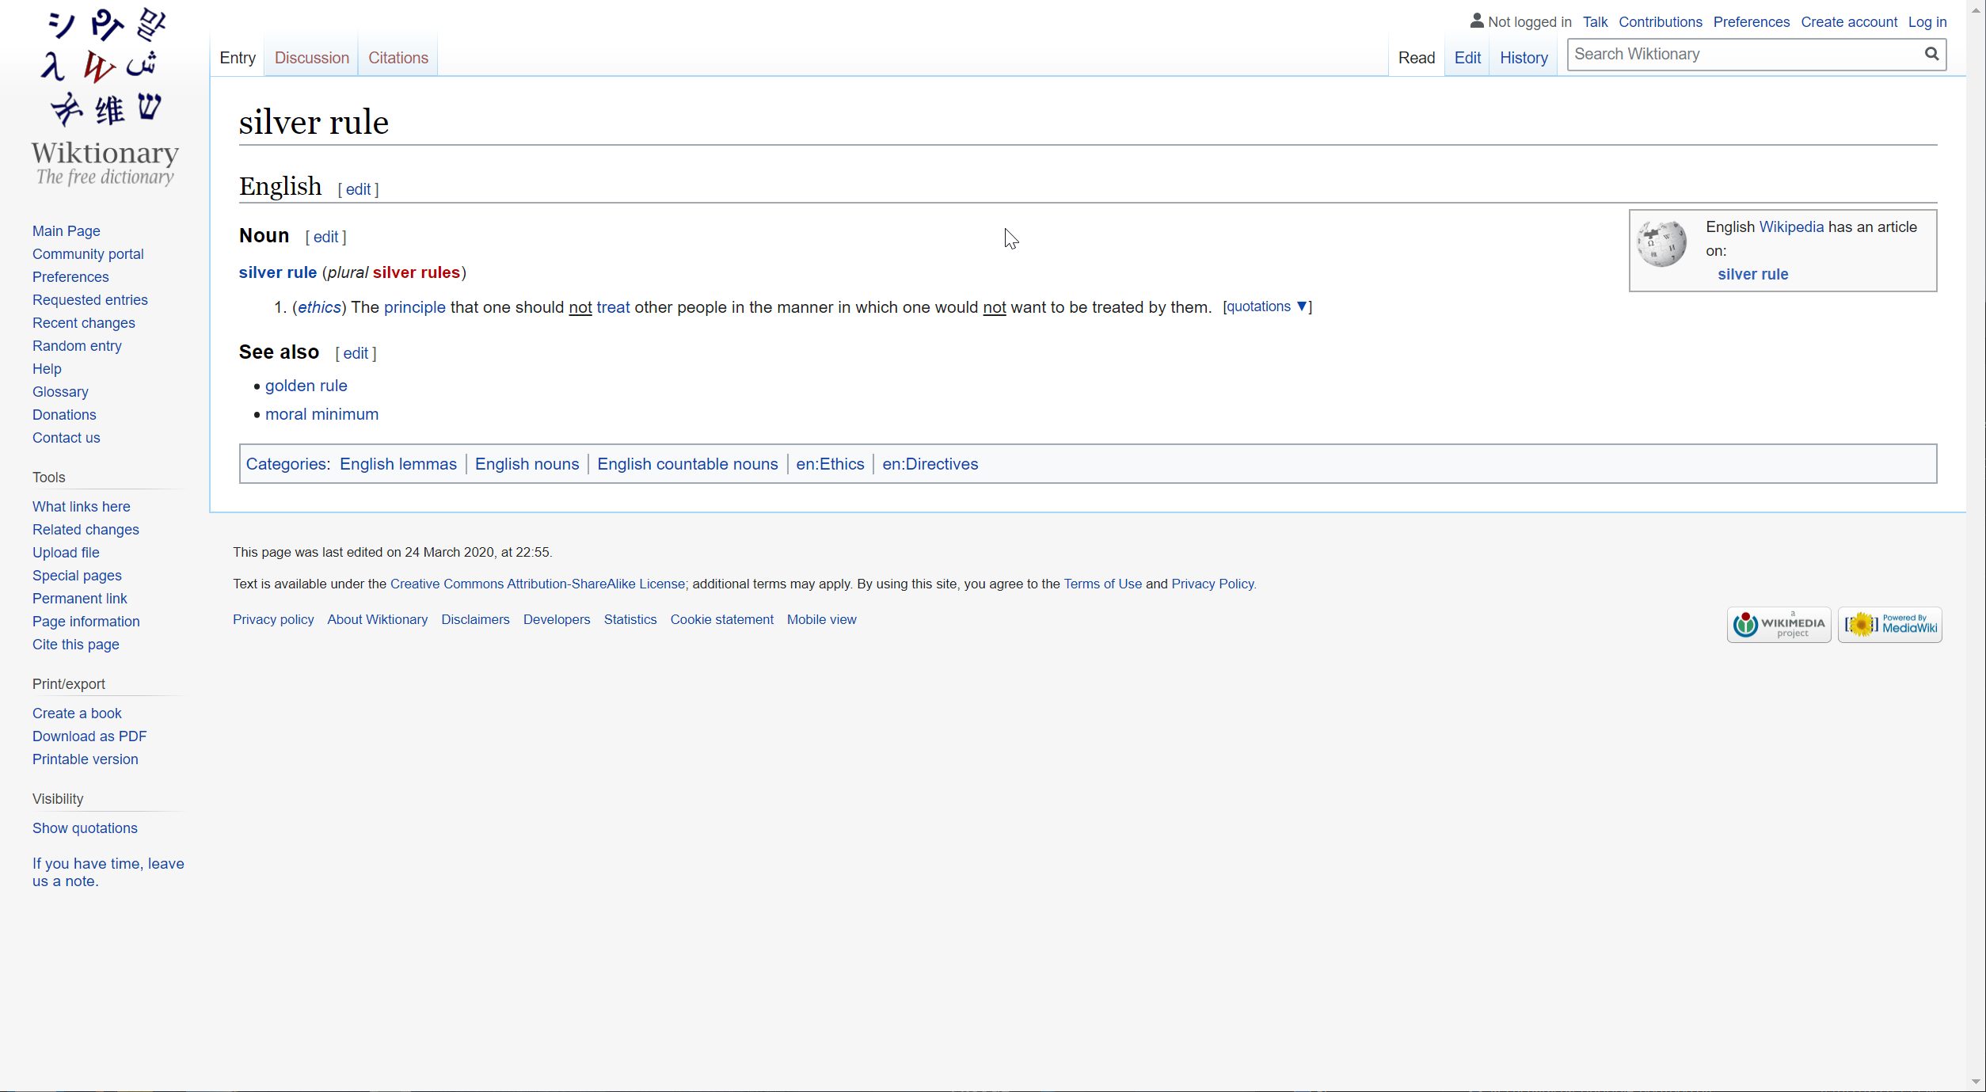
Task: Open the Citations tab
Action: 398,58
